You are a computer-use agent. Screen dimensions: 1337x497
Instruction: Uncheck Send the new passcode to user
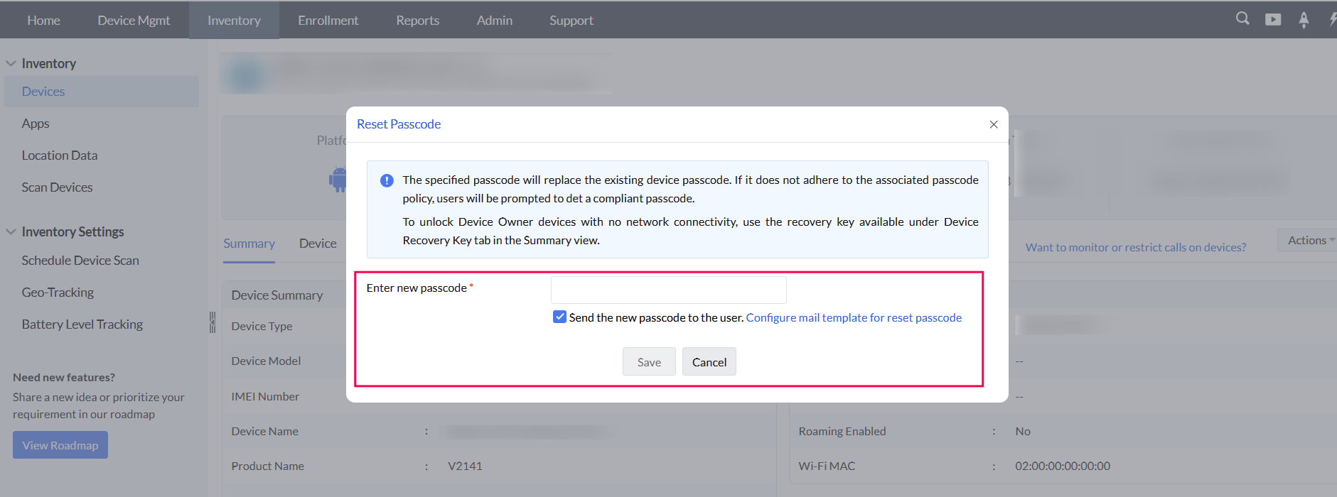(x=559, y=317)
